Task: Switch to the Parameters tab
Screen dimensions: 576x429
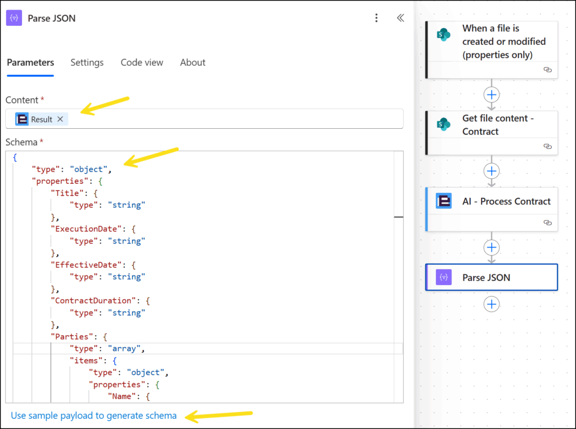Action: coord(30,62)
